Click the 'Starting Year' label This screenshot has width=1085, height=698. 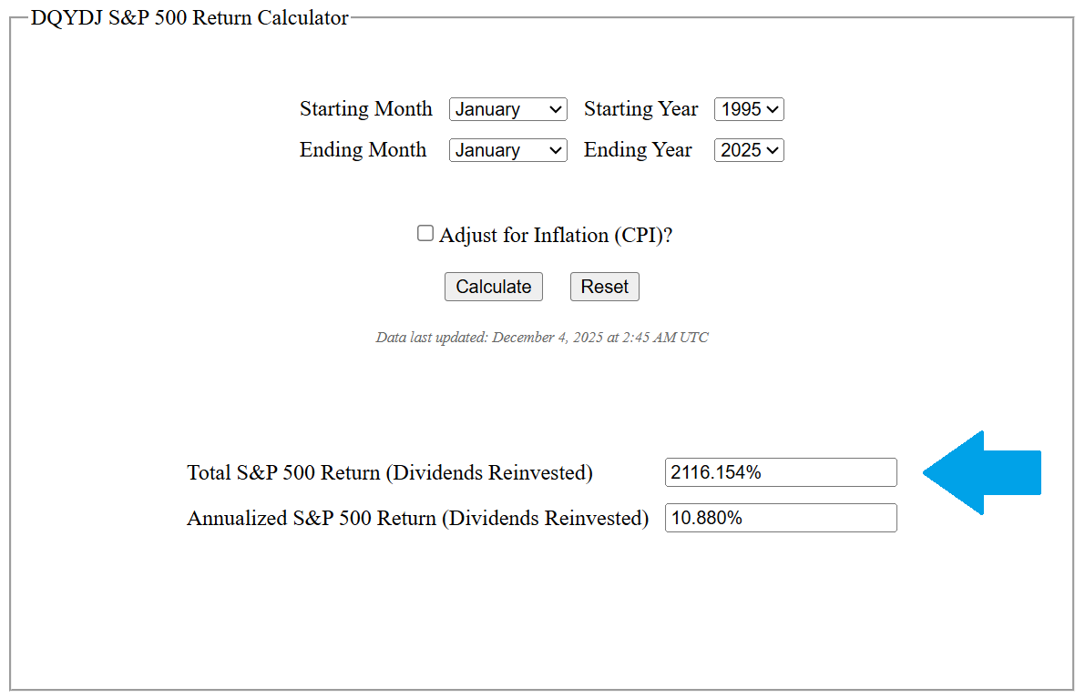640,109
